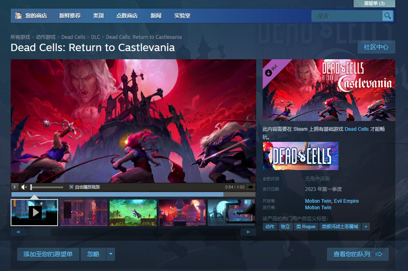Open the 实验室 tab
Image resolution: width=408 pixels, height=271 pixels.
[182, 16]
